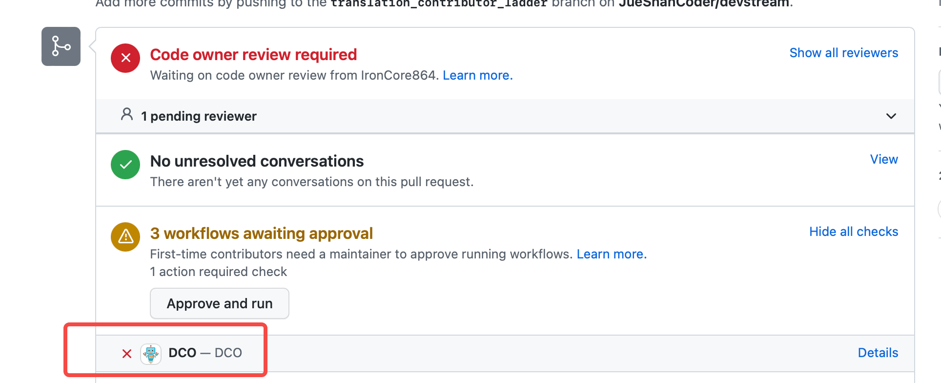Image resolution: width=941 pixels, height=383 pixels.
Task: Open Details for the DCO check
Action: click(x=878, y=353)
